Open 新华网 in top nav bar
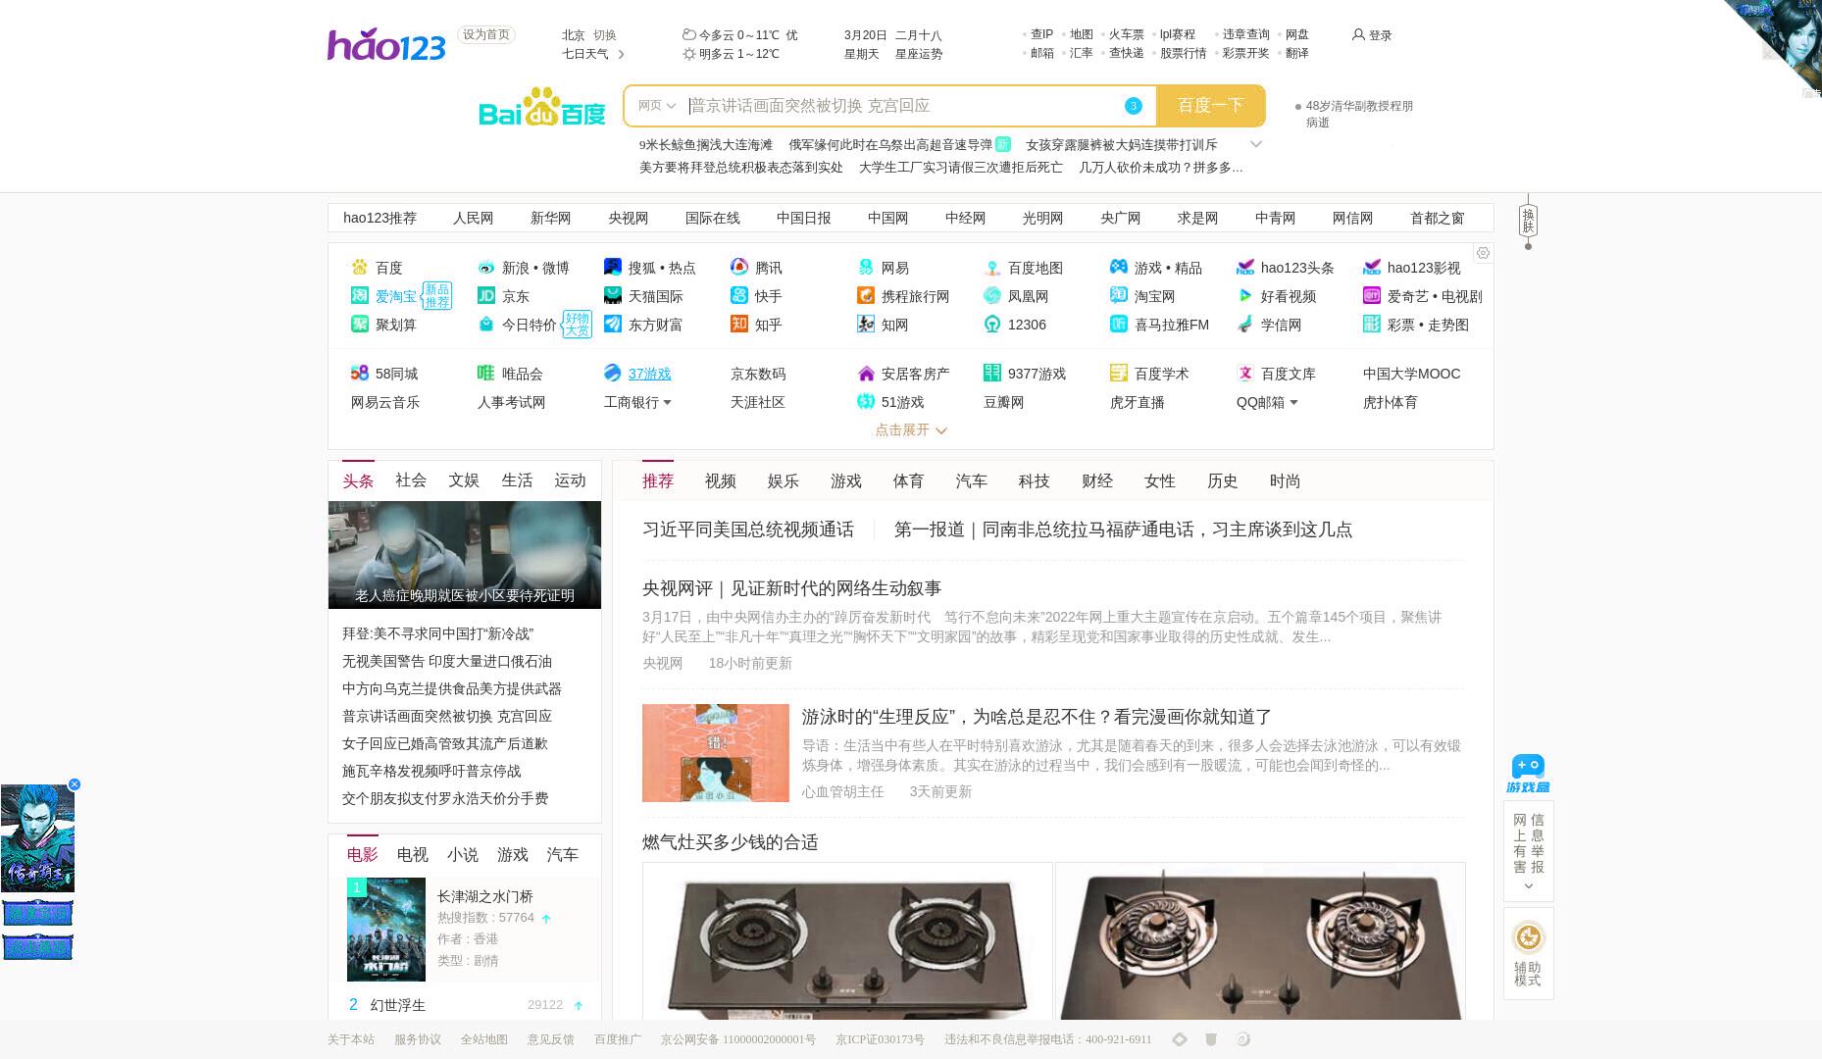 coord(550,219)
